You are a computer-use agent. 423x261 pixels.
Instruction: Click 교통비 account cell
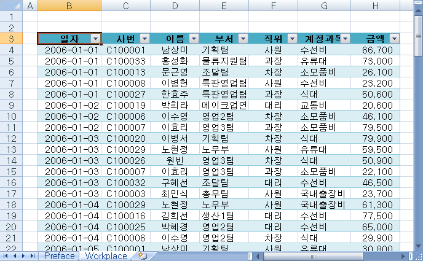(324, 105)
